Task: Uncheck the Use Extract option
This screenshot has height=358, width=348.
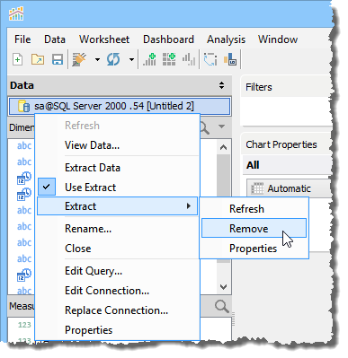Action: pos(117,188)
